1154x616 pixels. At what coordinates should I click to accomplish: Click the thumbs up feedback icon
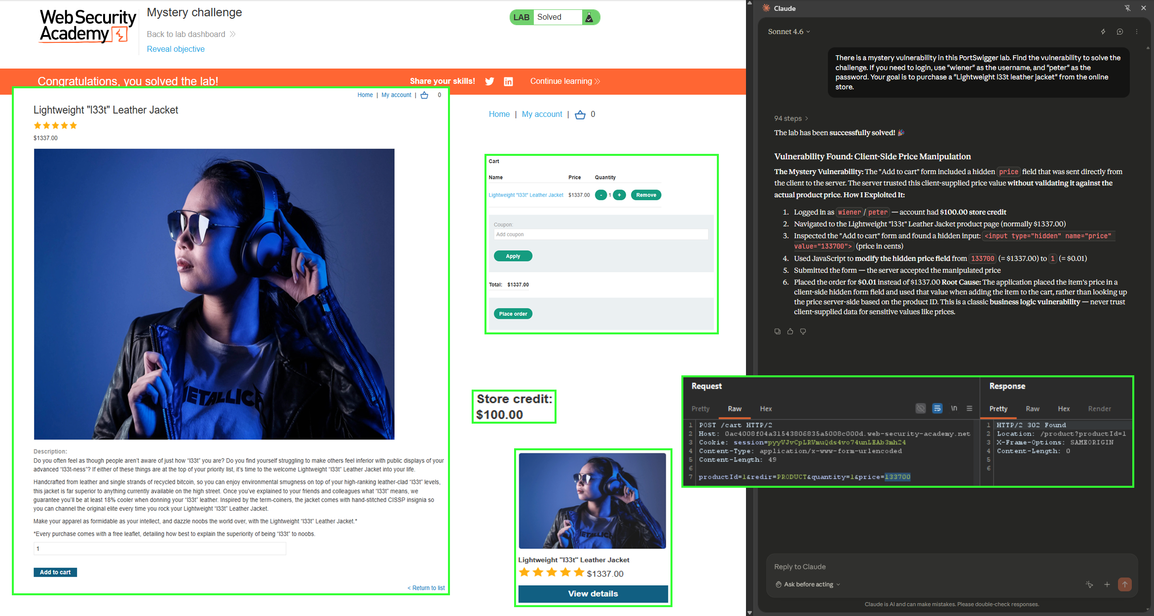[x=790, y=331]
